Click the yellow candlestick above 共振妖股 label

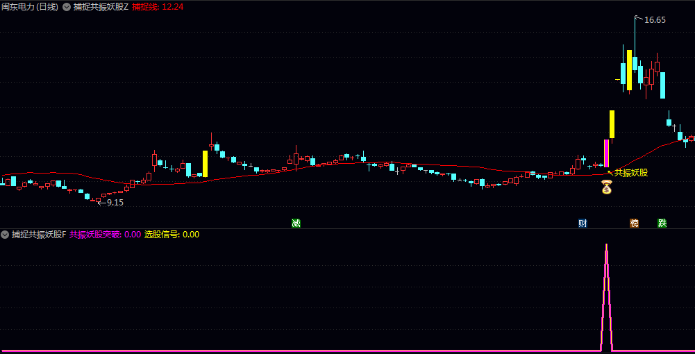coord(612,124)
